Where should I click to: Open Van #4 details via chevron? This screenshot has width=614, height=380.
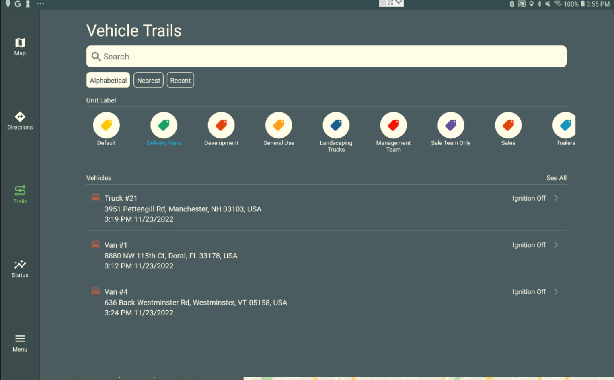[x=557, y=291]
